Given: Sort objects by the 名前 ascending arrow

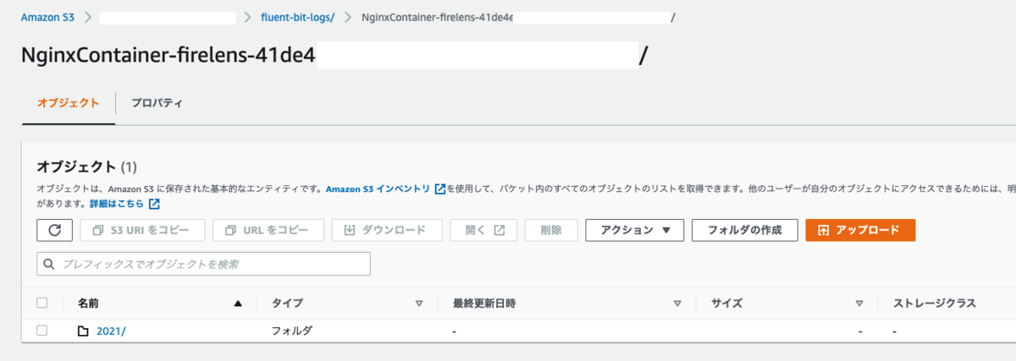Looking at the screenshot, I should (238, 304).
